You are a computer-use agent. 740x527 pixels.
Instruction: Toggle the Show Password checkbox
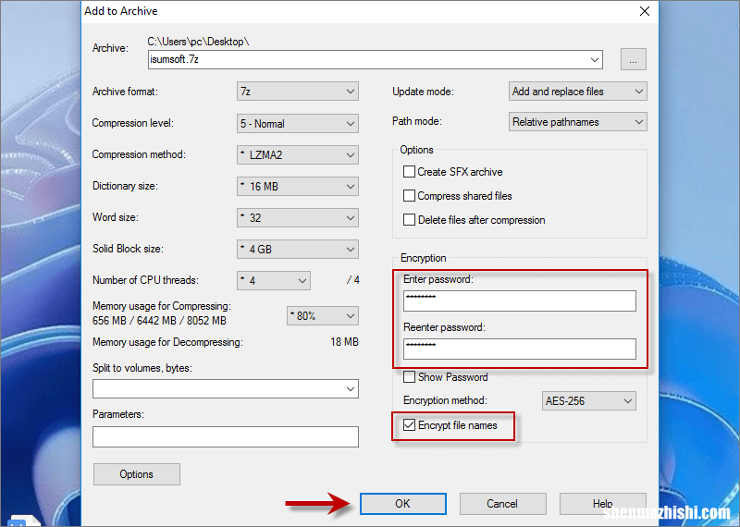pos(409,377)
